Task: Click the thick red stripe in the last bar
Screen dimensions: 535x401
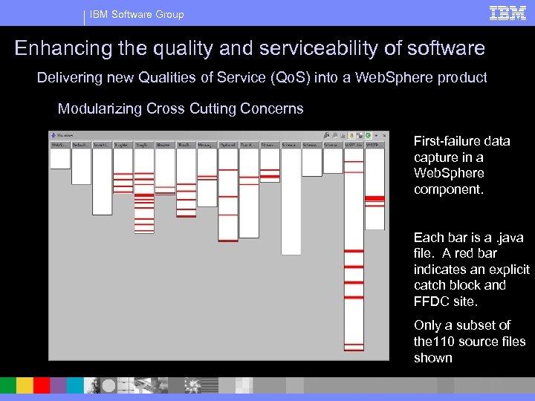Action: coord(375,198)
